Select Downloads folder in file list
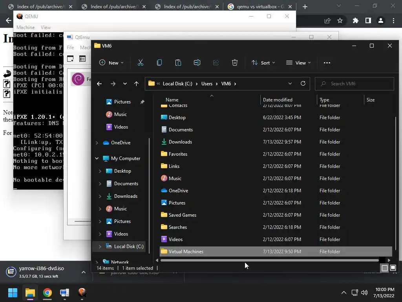 pyautogui.click(x=276, y=142)
